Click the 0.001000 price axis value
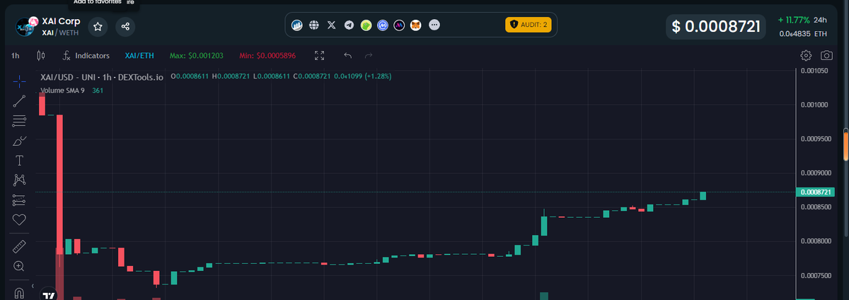The width and height of the screenshot is (849, 300). [x=816, y=105]
